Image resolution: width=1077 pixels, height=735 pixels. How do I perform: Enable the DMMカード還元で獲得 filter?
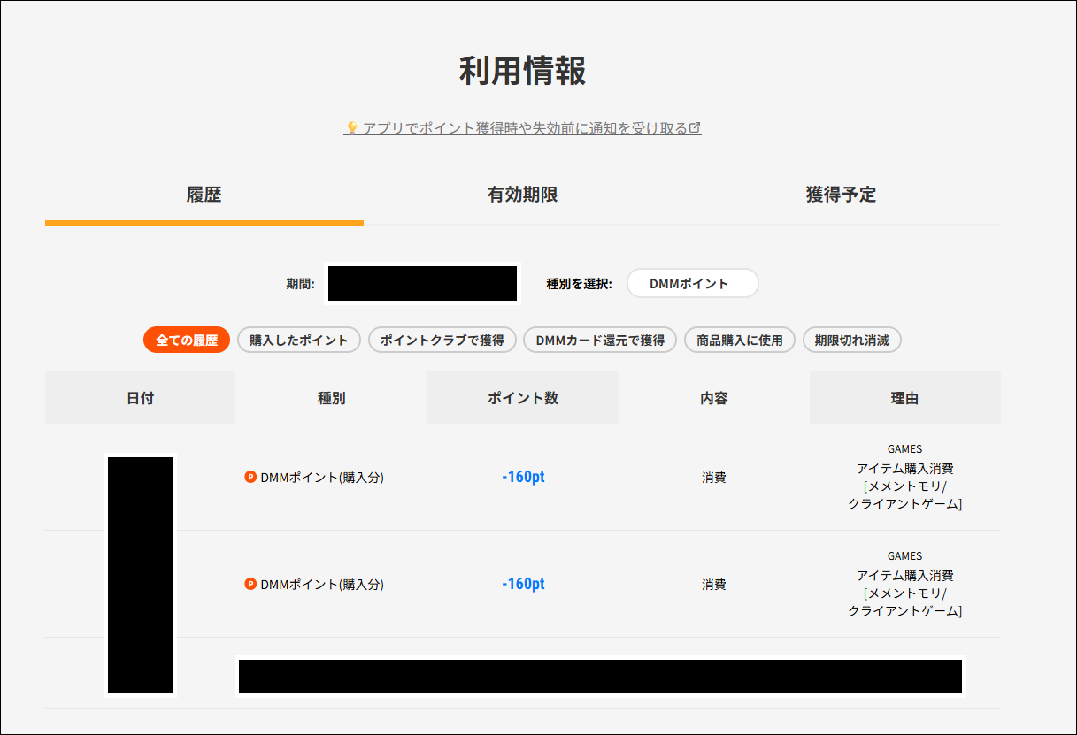[600, 340]
